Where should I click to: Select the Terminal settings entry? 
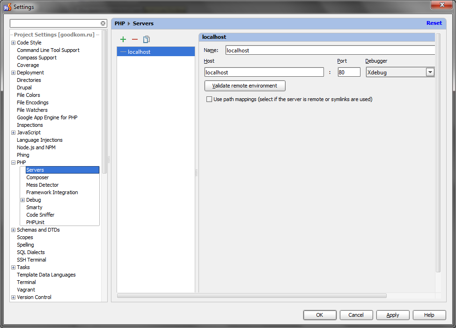tap(27, 283)
